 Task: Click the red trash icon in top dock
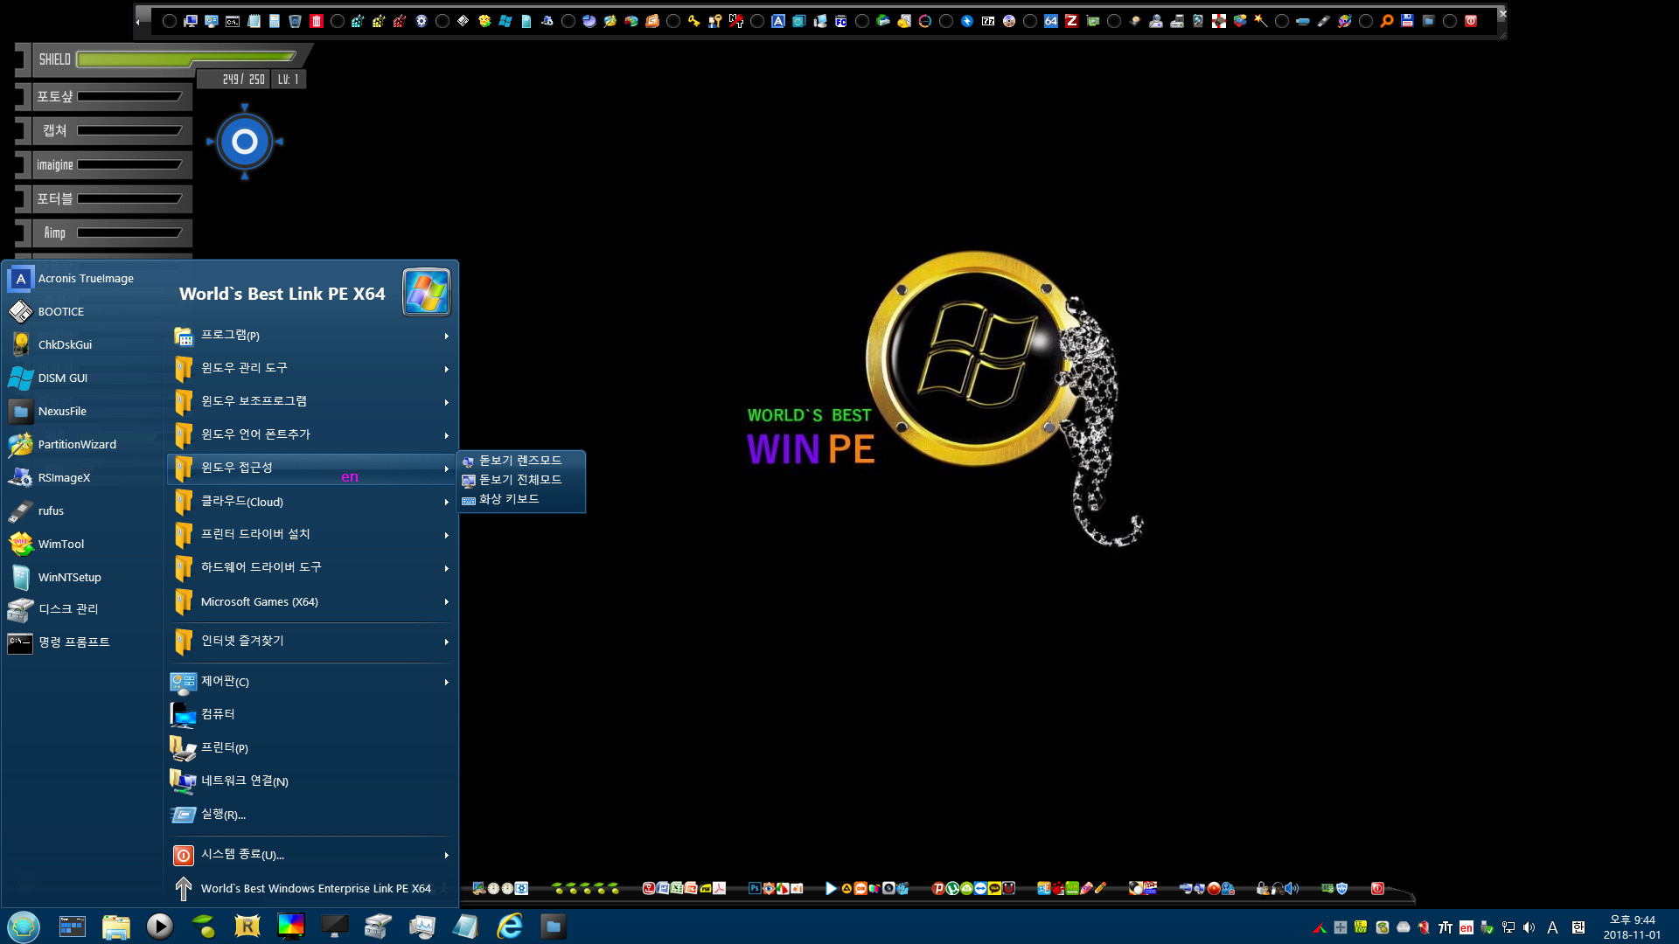pyautogui.click(x=317, y=21)
